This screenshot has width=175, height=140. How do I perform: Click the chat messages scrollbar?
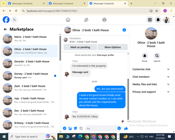128,99
